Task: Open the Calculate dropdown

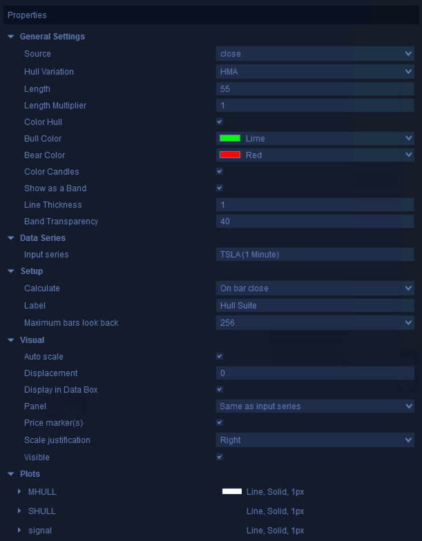Action: pos(315,288)
